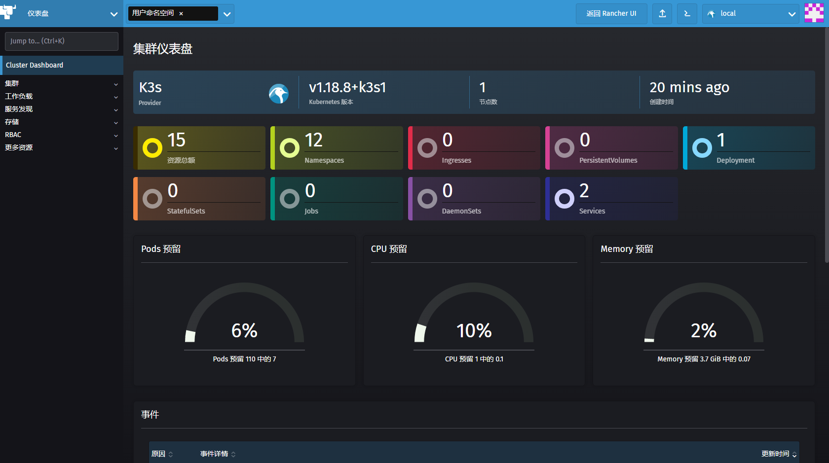Open the Namespaces count label
Screen dimensions: 829x463
[x=324, y=160]
